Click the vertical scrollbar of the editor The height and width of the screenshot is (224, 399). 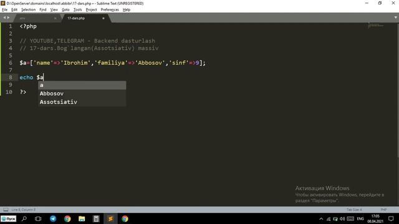point(398,91)
